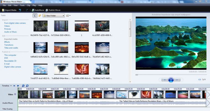Click the Pictures import link
Image resolution: width=210 pixels, height=111 pixels.
point(7,29)
